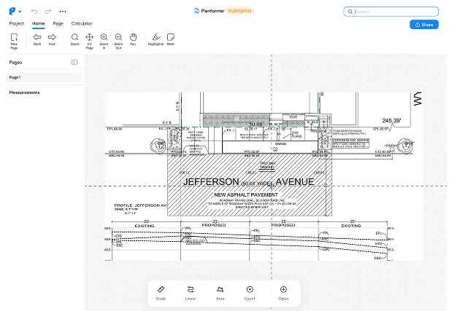Open the Project tab
449x311 pixels.
click(x=16, y=23)
